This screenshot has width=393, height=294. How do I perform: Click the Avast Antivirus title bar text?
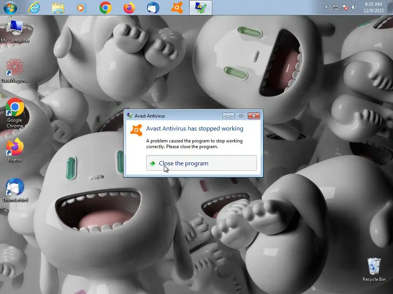tap(150, 116)
